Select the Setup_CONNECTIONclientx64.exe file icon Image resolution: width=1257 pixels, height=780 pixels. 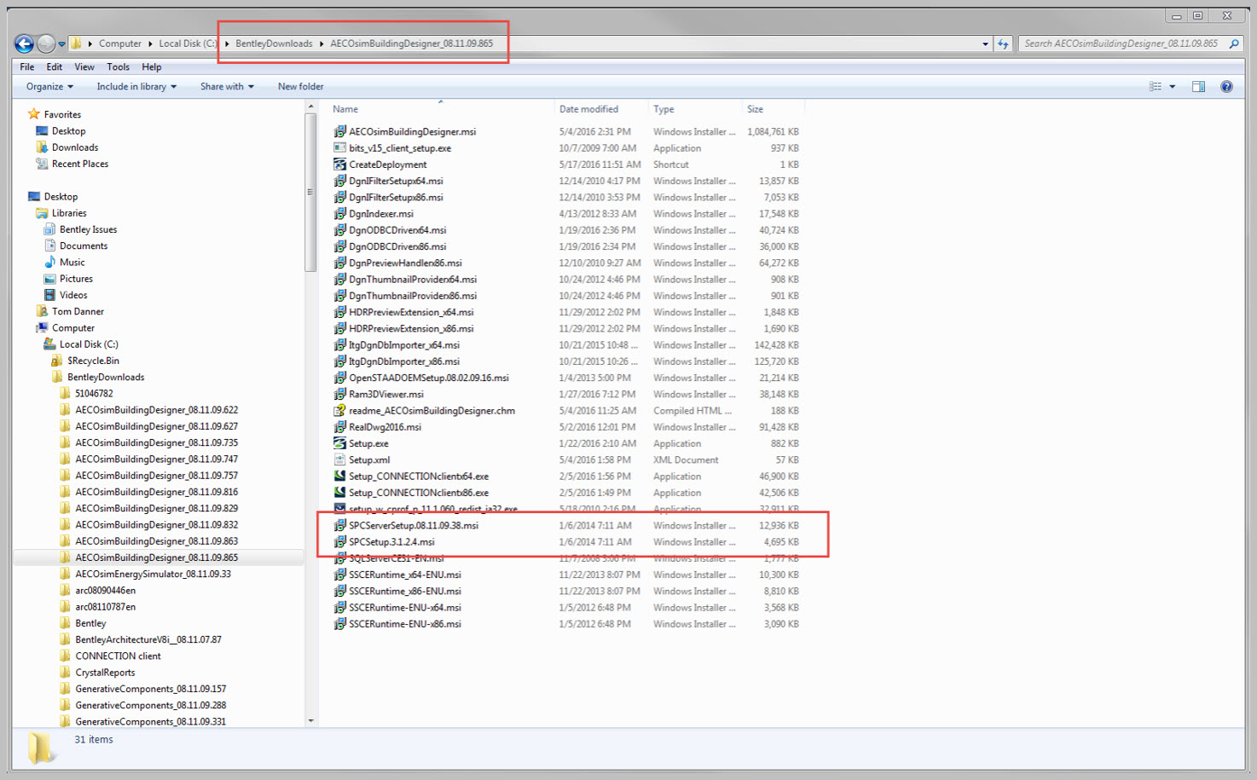click(x=339, y=476)
